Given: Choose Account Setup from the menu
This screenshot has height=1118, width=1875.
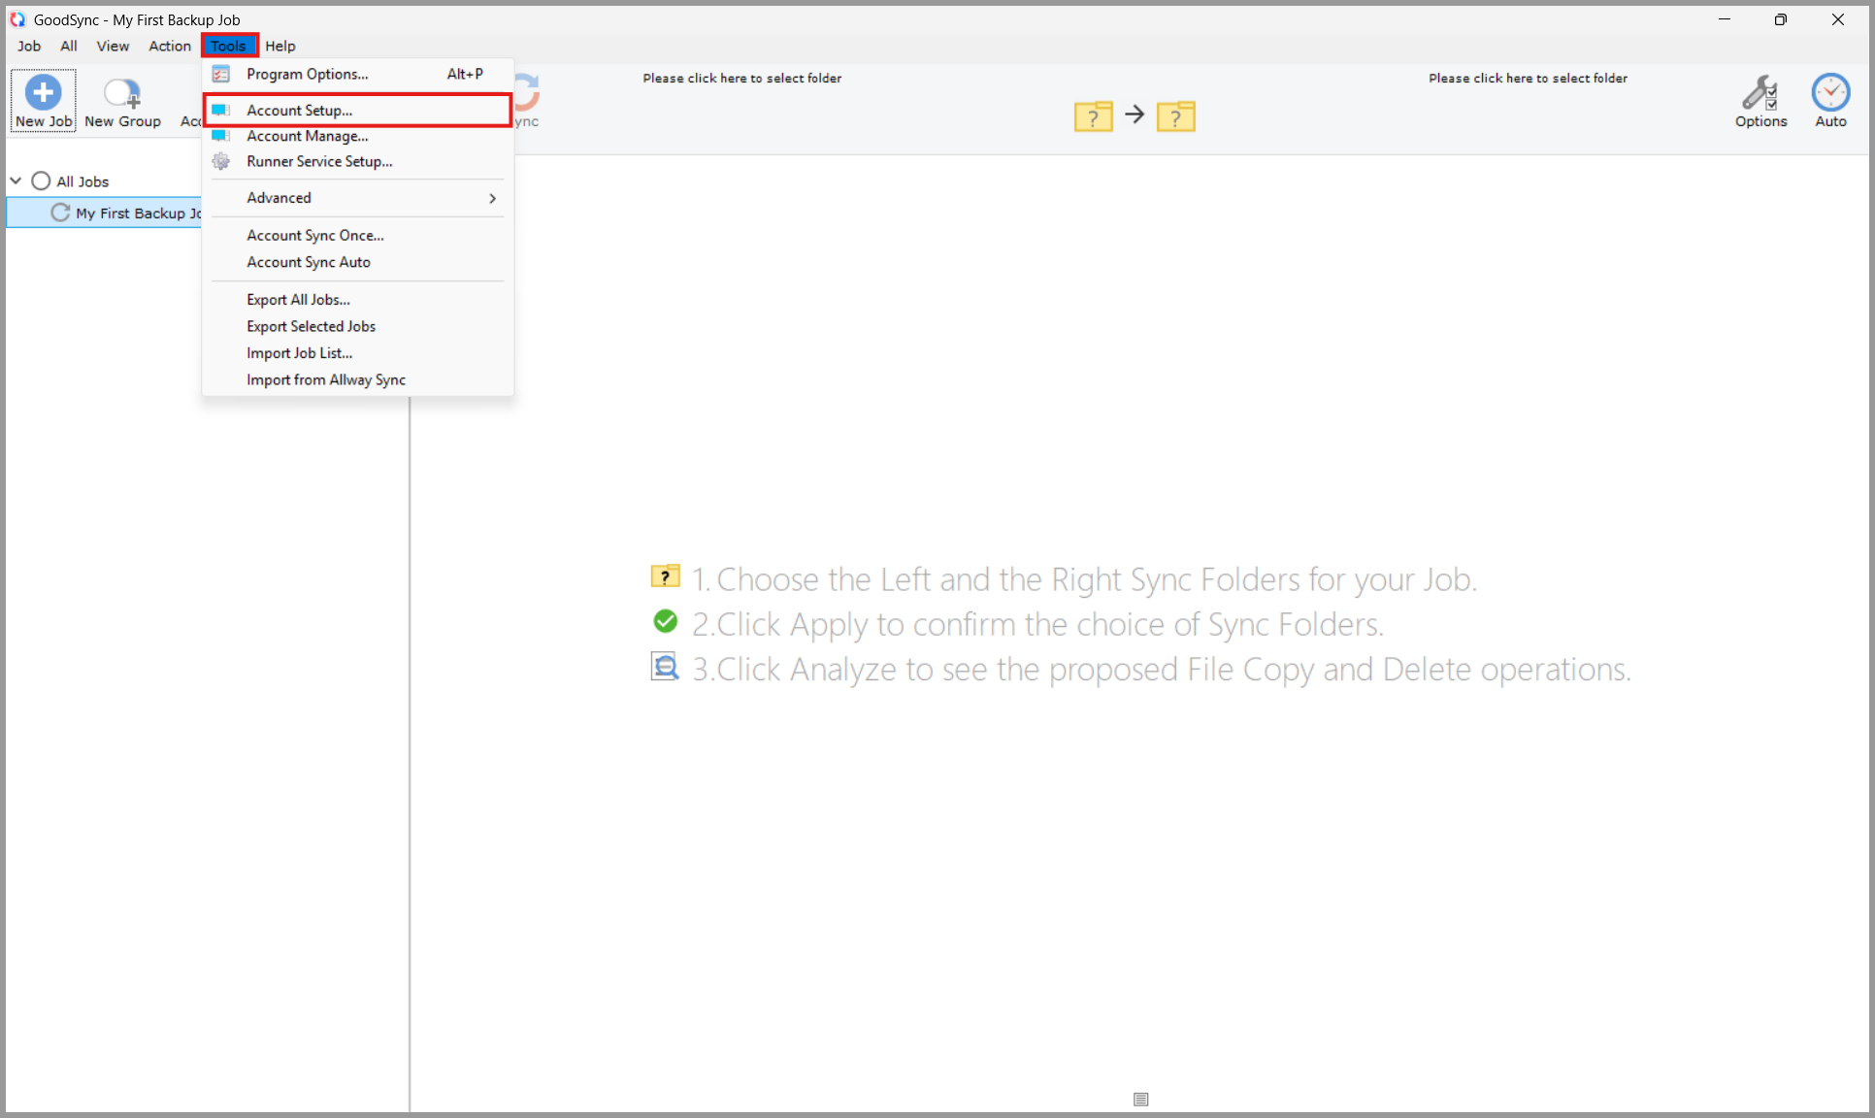Looking at the screenshot, I should (x=358, y=110).
